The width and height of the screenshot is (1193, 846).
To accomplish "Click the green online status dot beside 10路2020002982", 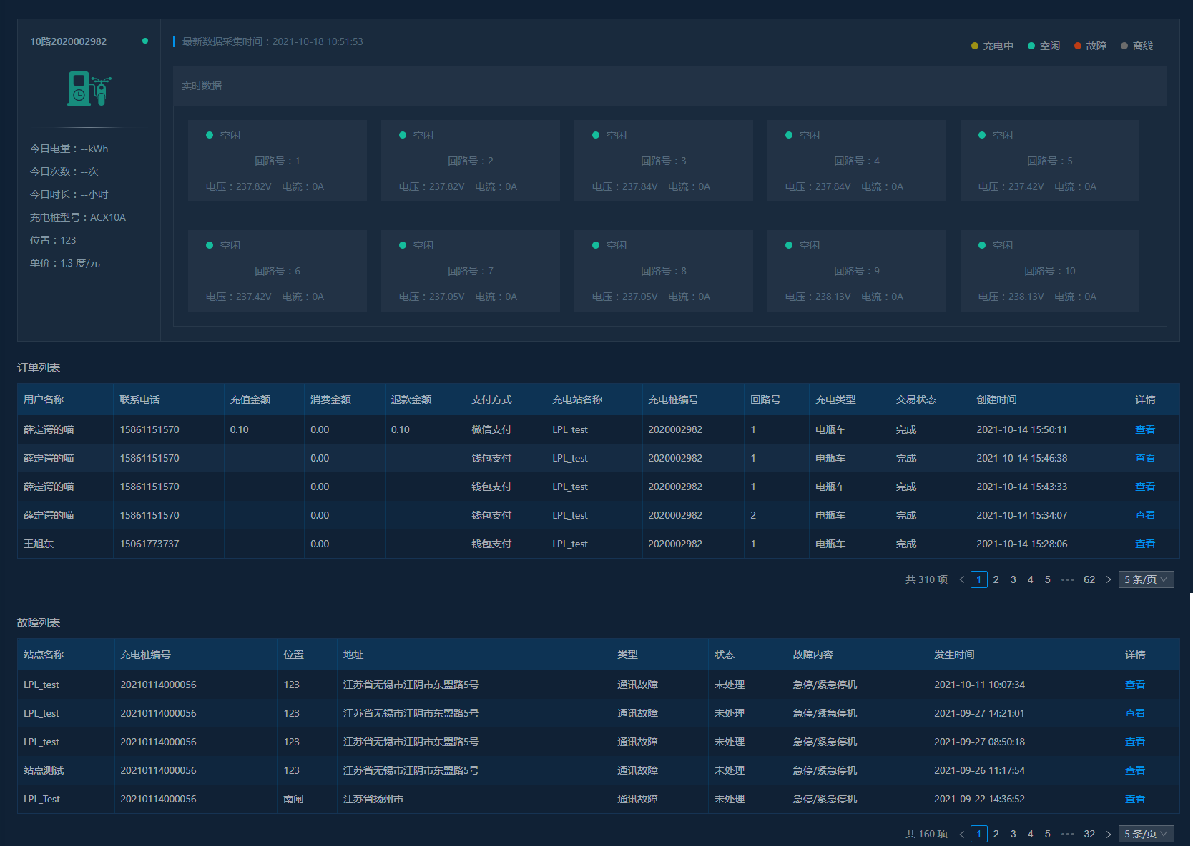I will click(x=145, y=41).
